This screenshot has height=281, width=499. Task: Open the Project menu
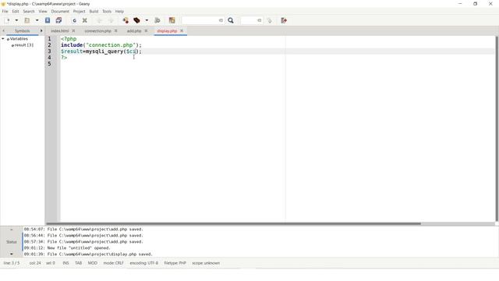pyautogui.click(x=79, y=11)
